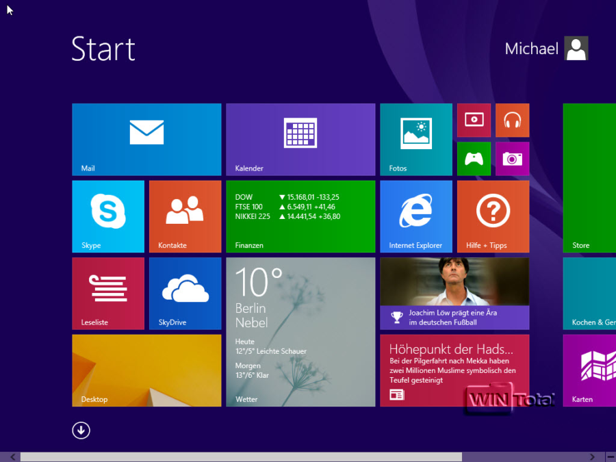Click the FTSE 100 stock line
The image size is (616, 462).
(285, 207)
